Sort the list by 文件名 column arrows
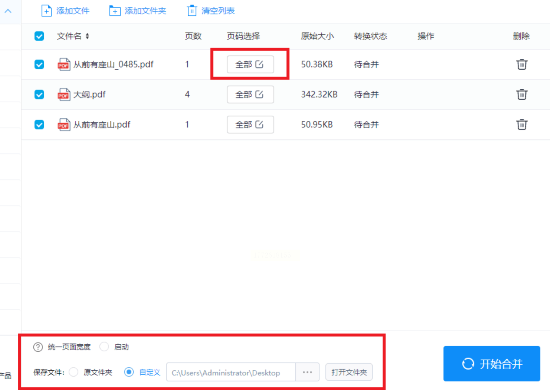Screen dimensions: 550x390 tap(87, 36)
